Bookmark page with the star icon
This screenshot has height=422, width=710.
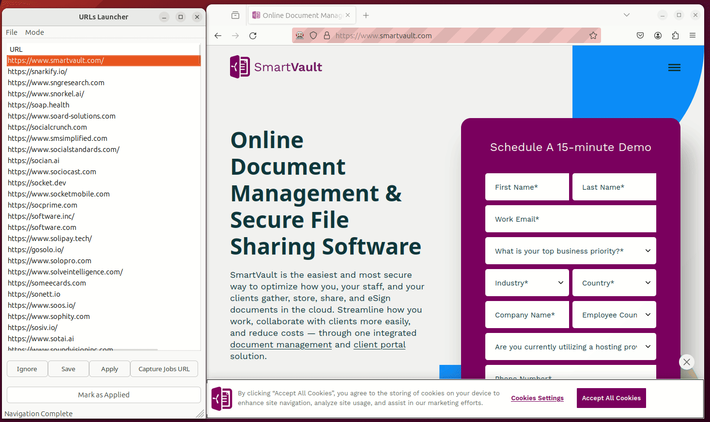coord(593,36)
